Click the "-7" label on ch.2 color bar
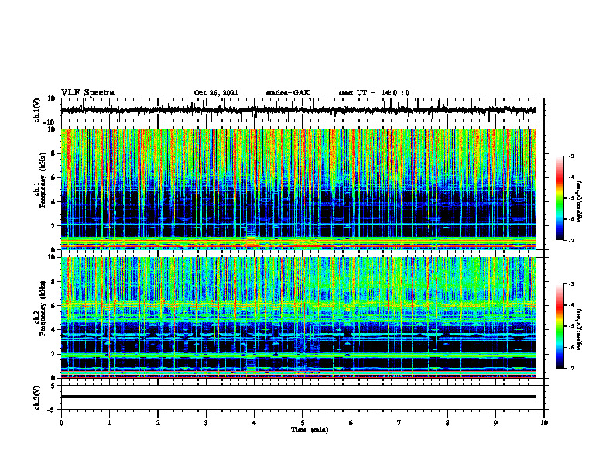 point(571,368)
